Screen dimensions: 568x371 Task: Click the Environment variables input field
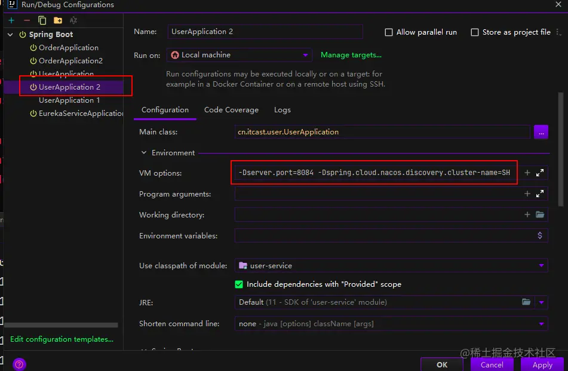pyautogui.click(x=384, y=235)
